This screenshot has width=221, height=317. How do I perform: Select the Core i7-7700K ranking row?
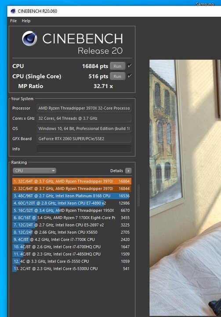tap(72, 240)
